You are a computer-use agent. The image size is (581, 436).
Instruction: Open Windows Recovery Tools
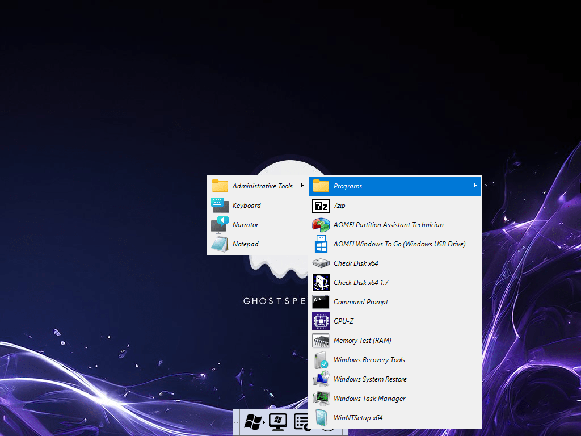click(x=369, y=359)
